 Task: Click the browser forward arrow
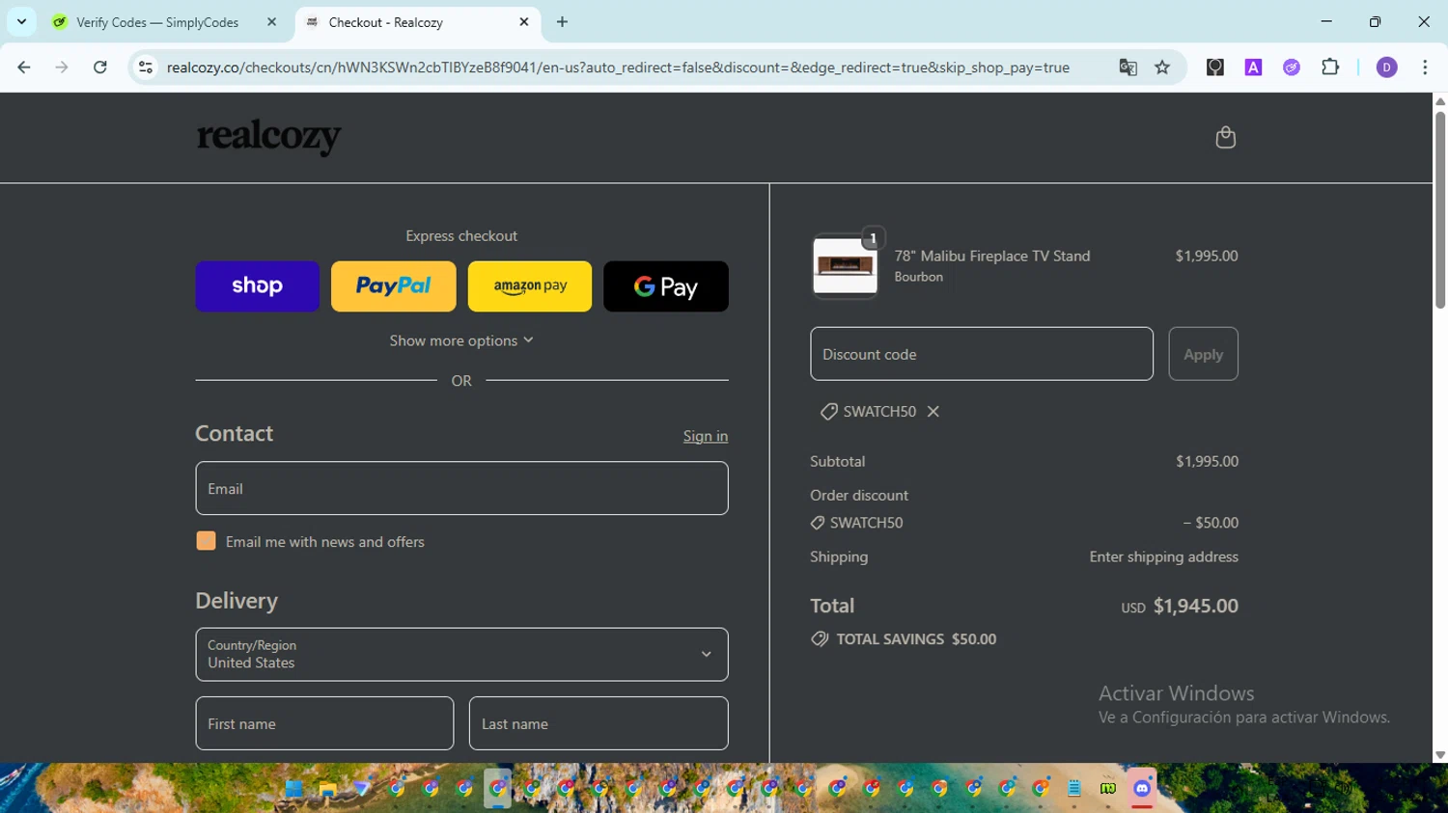(62, 68)
